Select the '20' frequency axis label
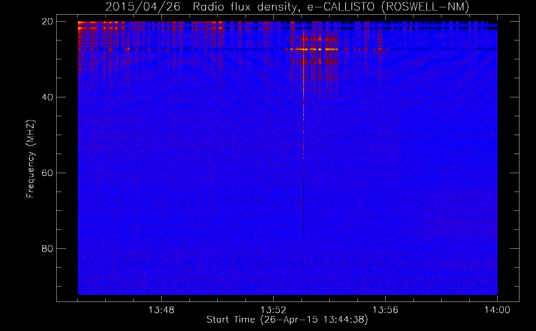The image size is (536, 331). click(47, 22)
